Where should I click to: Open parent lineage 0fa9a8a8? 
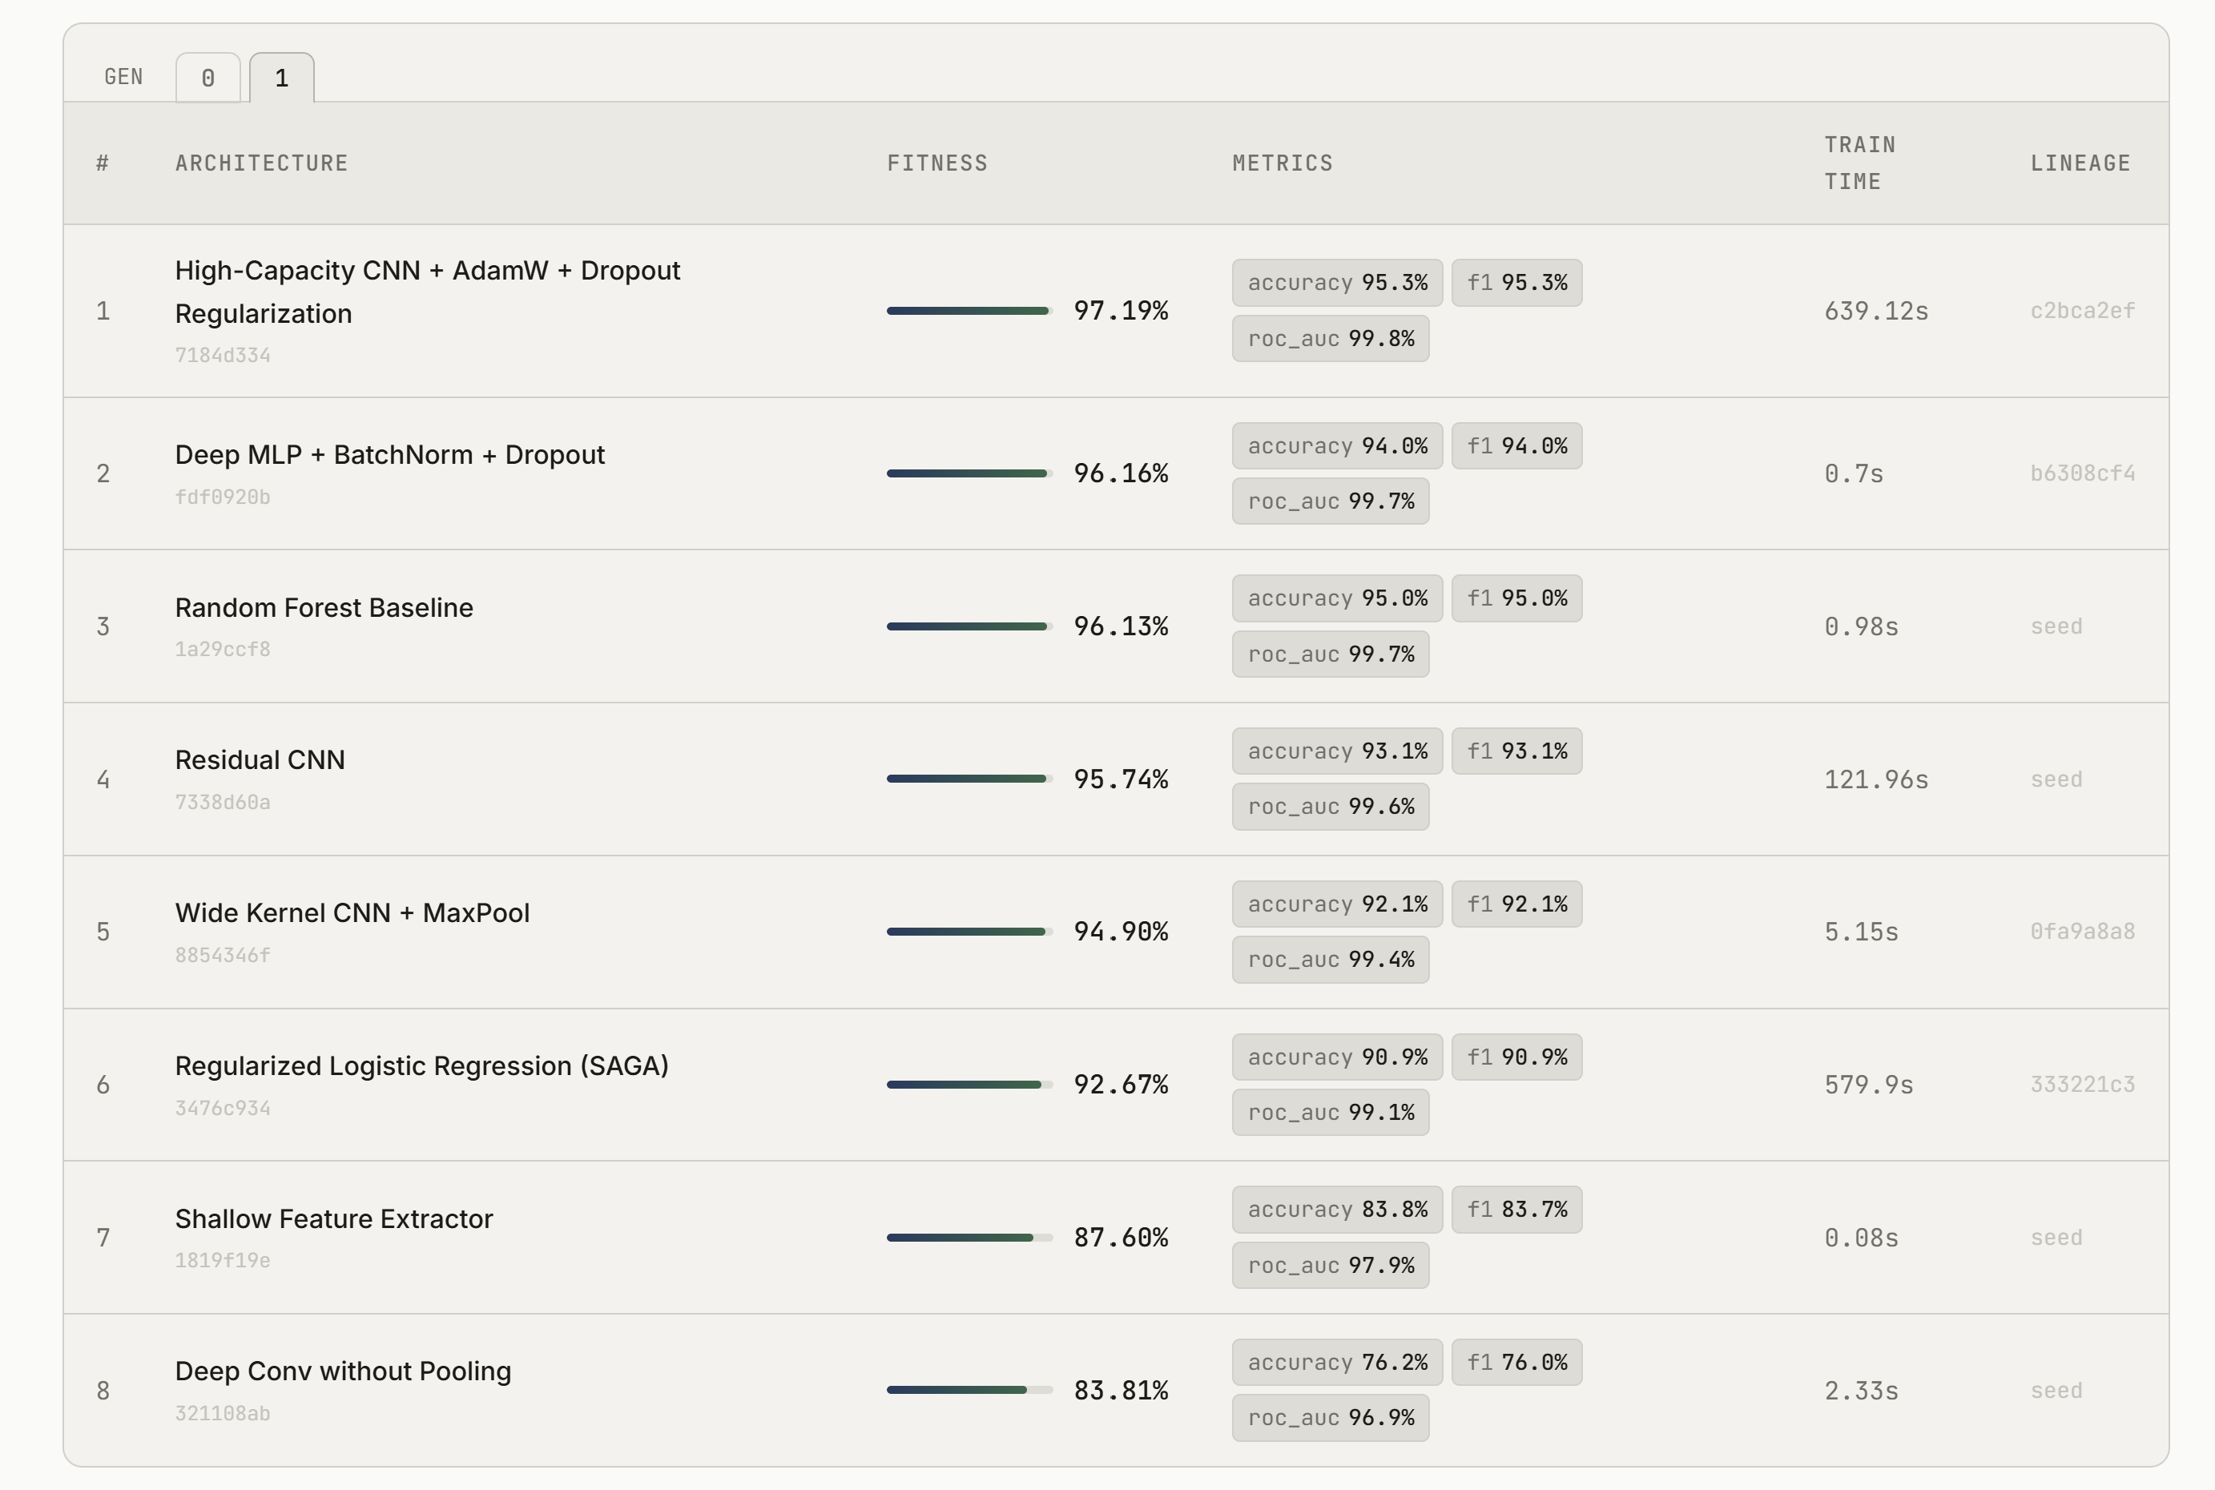(x=2082, y=931)
